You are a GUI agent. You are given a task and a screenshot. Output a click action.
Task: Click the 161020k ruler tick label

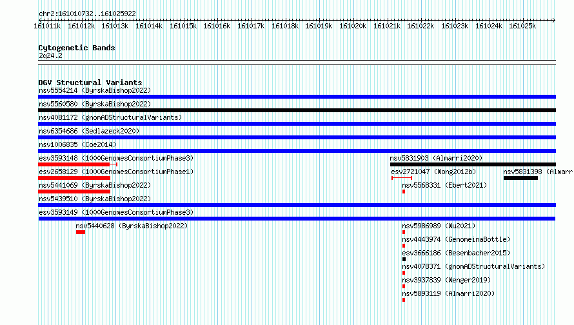point(353,26)
